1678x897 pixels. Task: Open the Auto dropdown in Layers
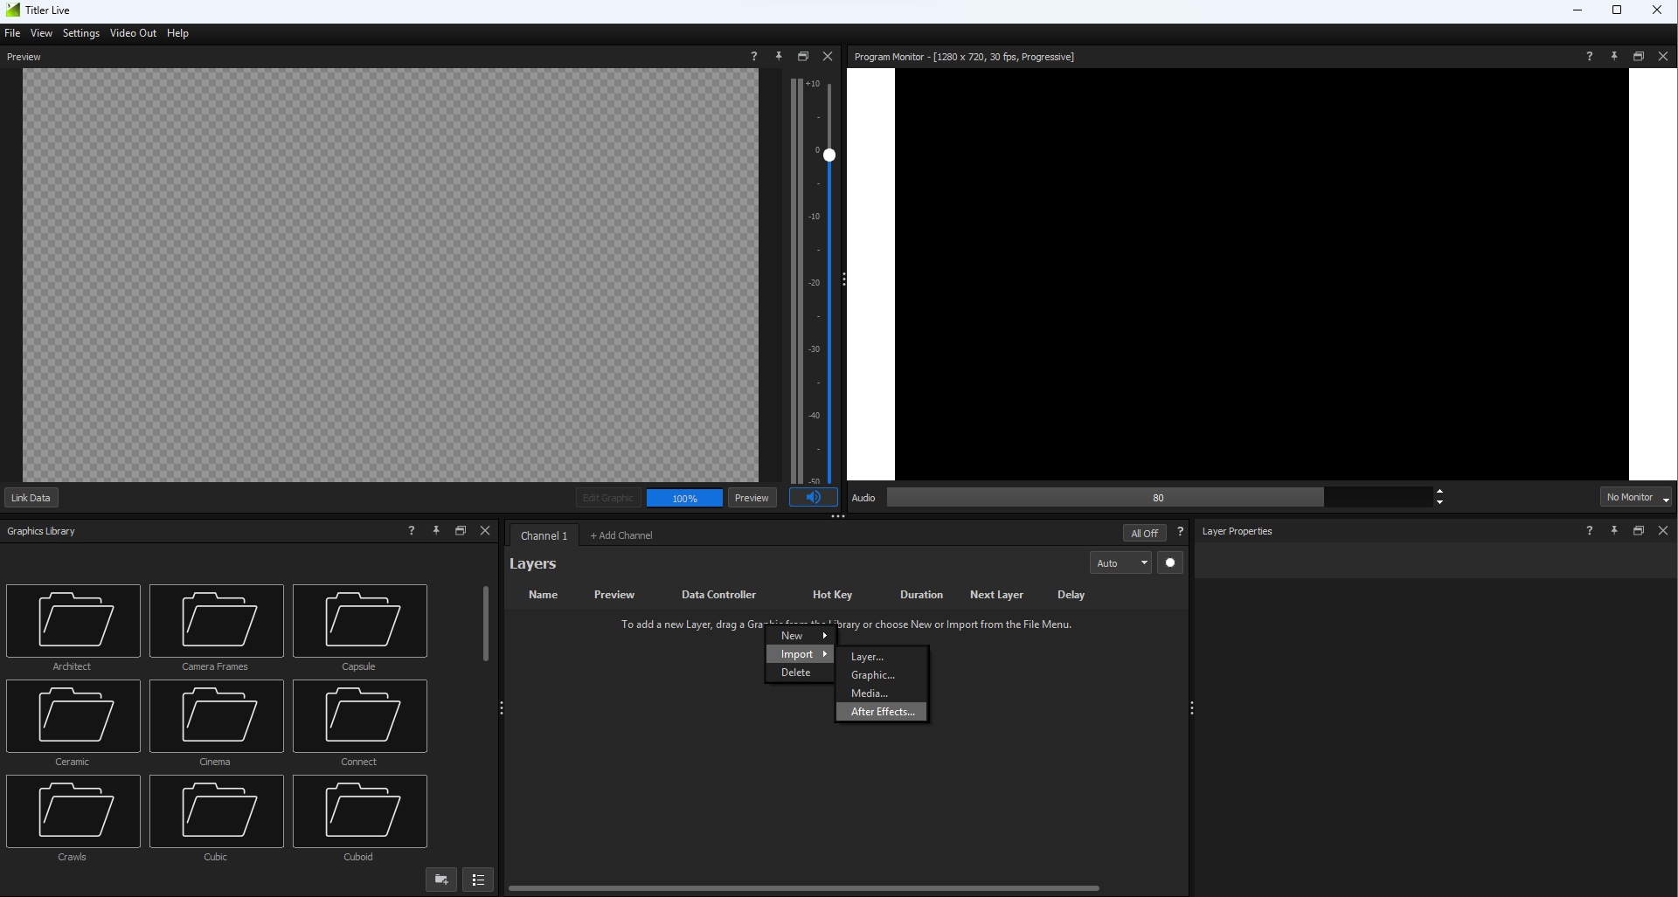(x=1120, y=563)
